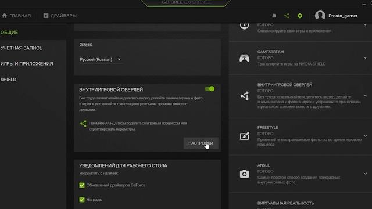Minimize the GeForce Experience window
The height and width of the screenshot is (209, 372).
pyautogui.click(x=364, y=4)
